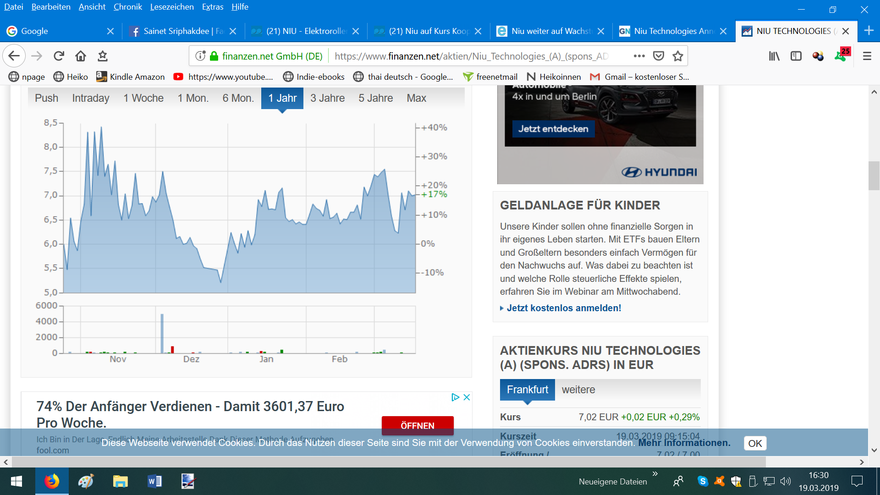Toggle the sidebar view icon
Viewport: 880px width, 495px height.
tap(796, 56)
